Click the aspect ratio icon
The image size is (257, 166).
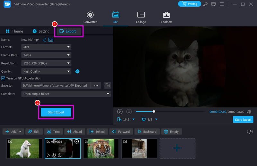pos(119,119)
